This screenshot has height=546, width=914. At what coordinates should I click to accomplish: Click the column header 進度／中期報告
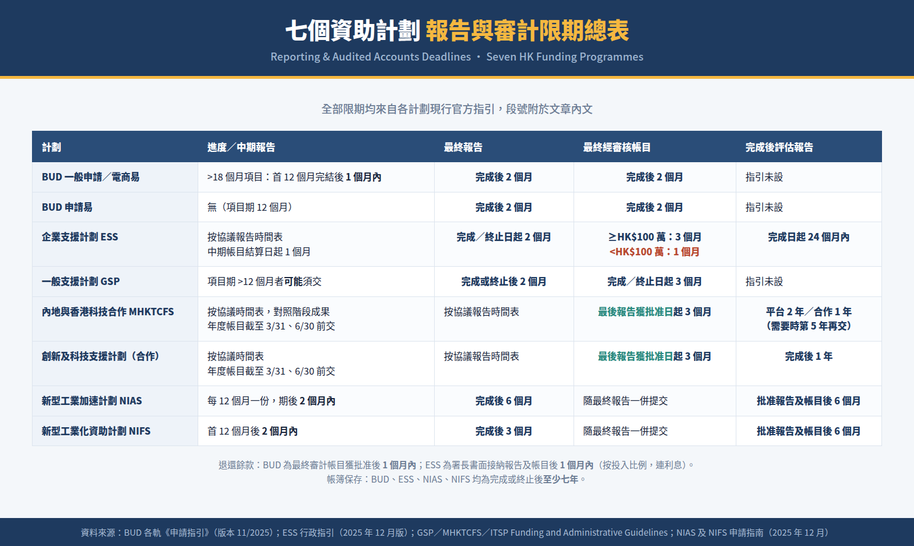(x=241, y=147)
